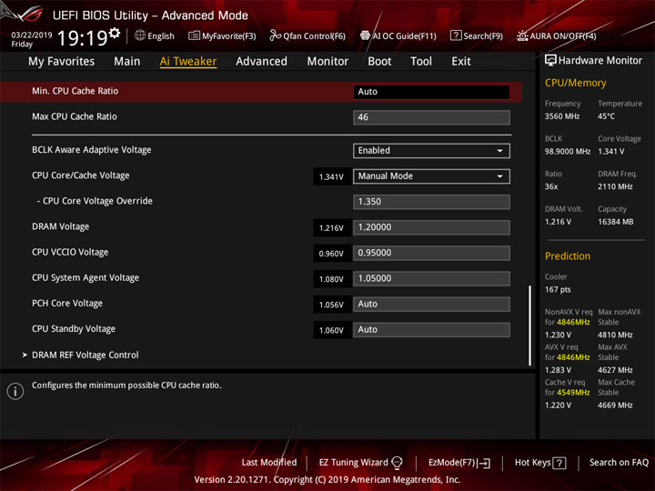Click the 45°C temperature value
Viewport: 655px width, 491px height.
tap(606, 116)
